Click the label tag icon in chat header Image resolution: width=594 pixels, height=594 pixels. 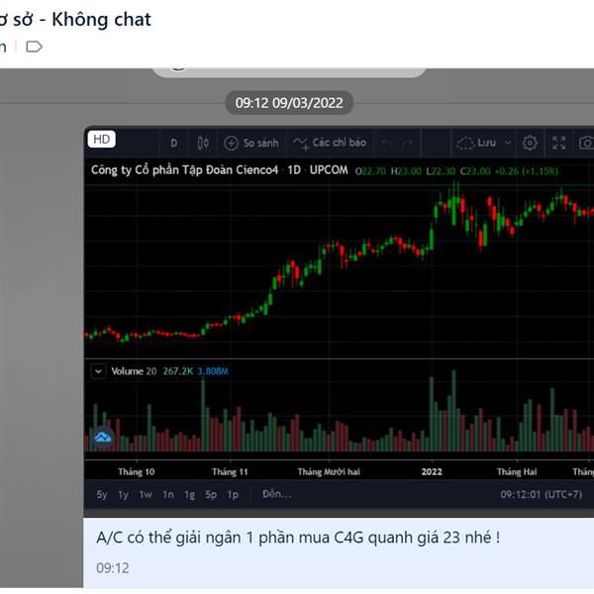34,47
